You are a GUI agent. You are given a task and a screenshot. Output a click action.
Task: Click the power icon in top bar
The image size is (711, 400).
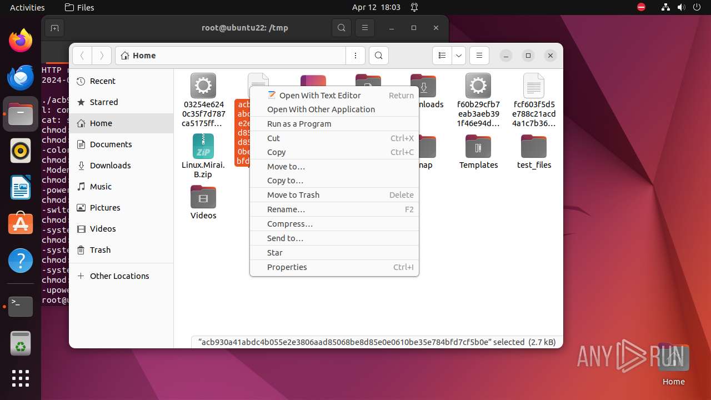point(696,7)
